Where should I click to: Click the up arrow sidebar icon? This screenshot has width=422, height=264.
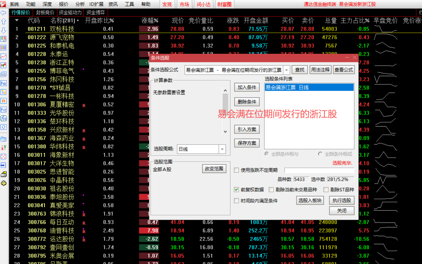[x=3, y=21]
